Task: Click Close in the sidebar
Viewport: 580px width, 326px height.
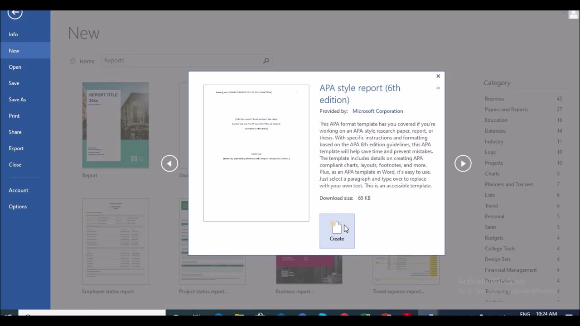Action: point(25,165)
